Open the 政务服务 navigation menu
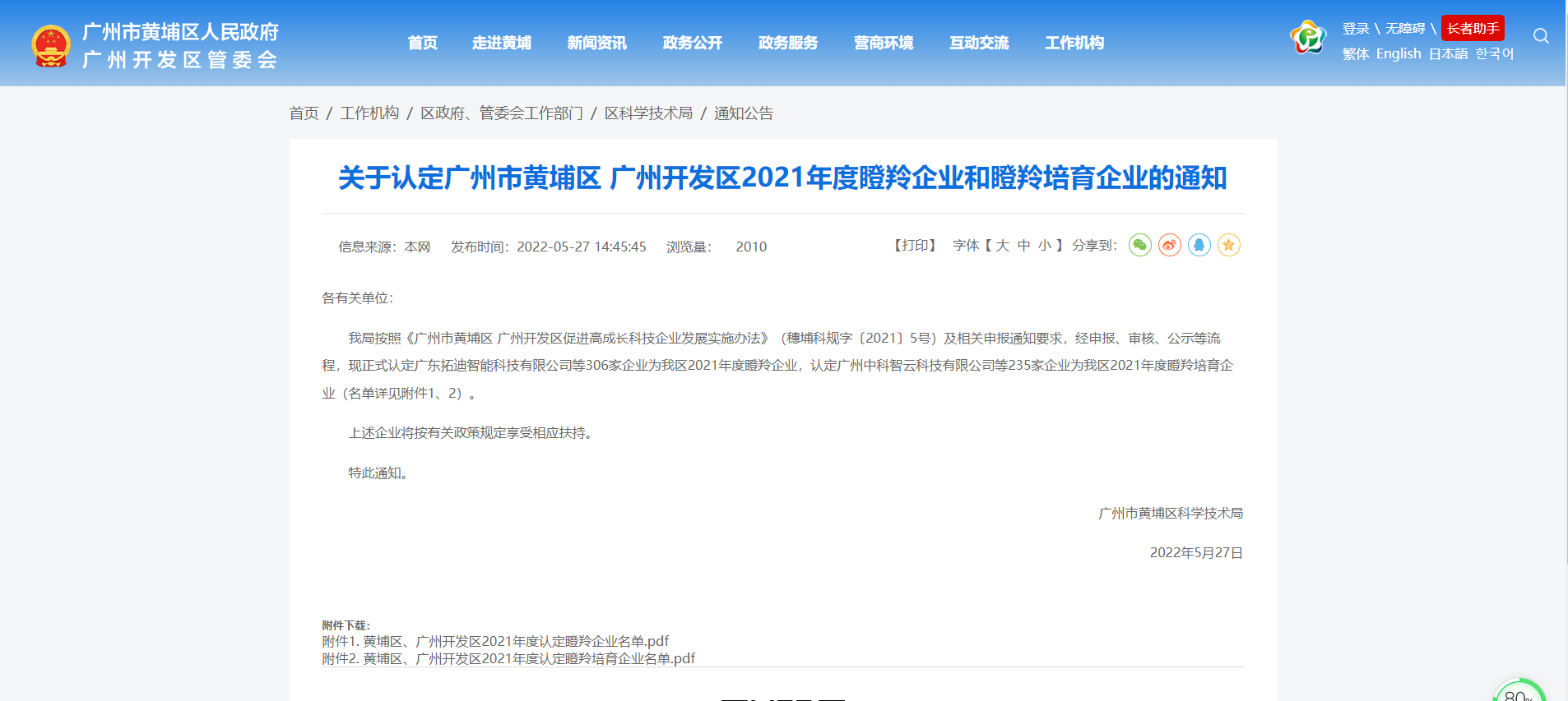The image size is (1568, 701). (x=787, y=43)
